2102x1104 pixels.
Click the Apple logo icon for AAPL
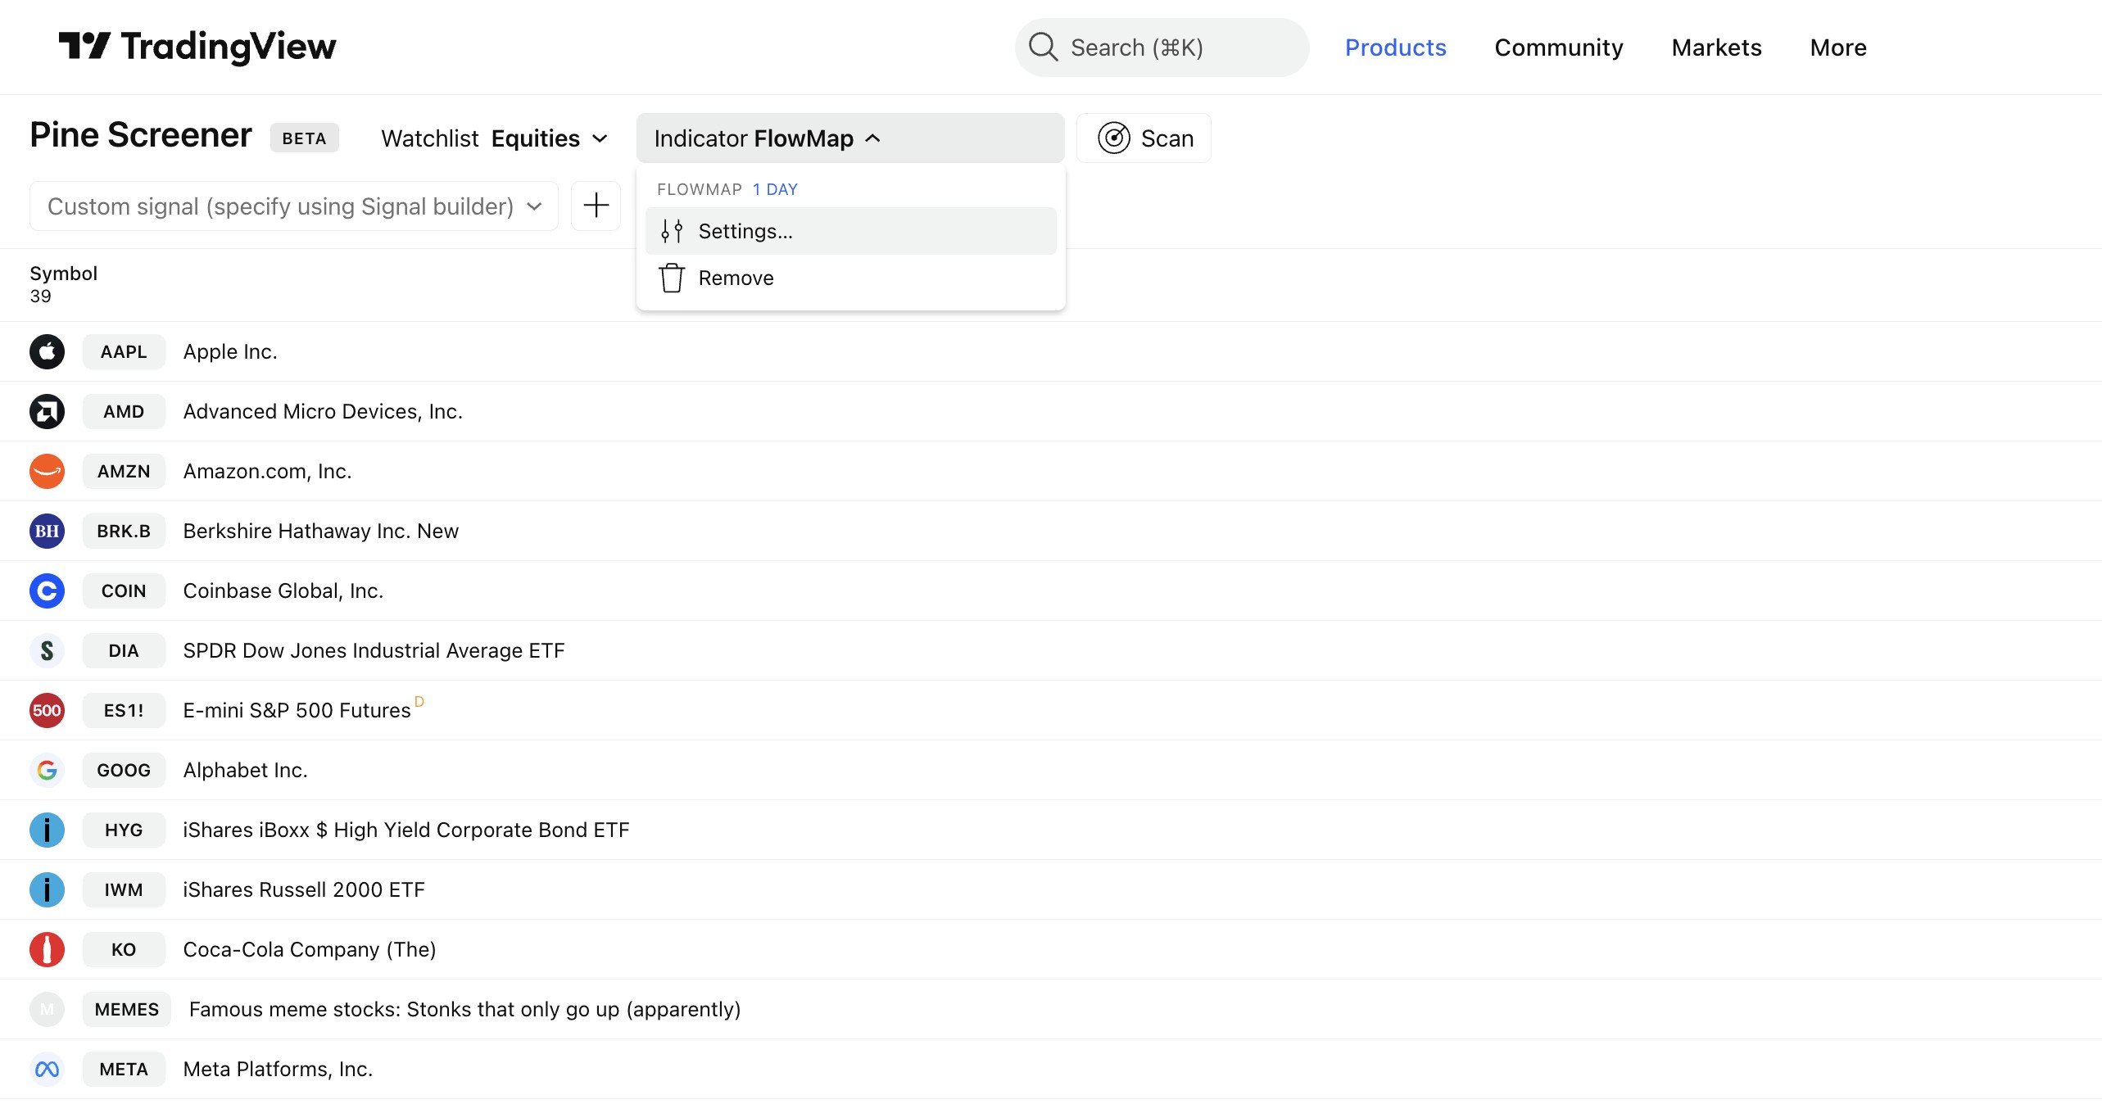(47, 352)
